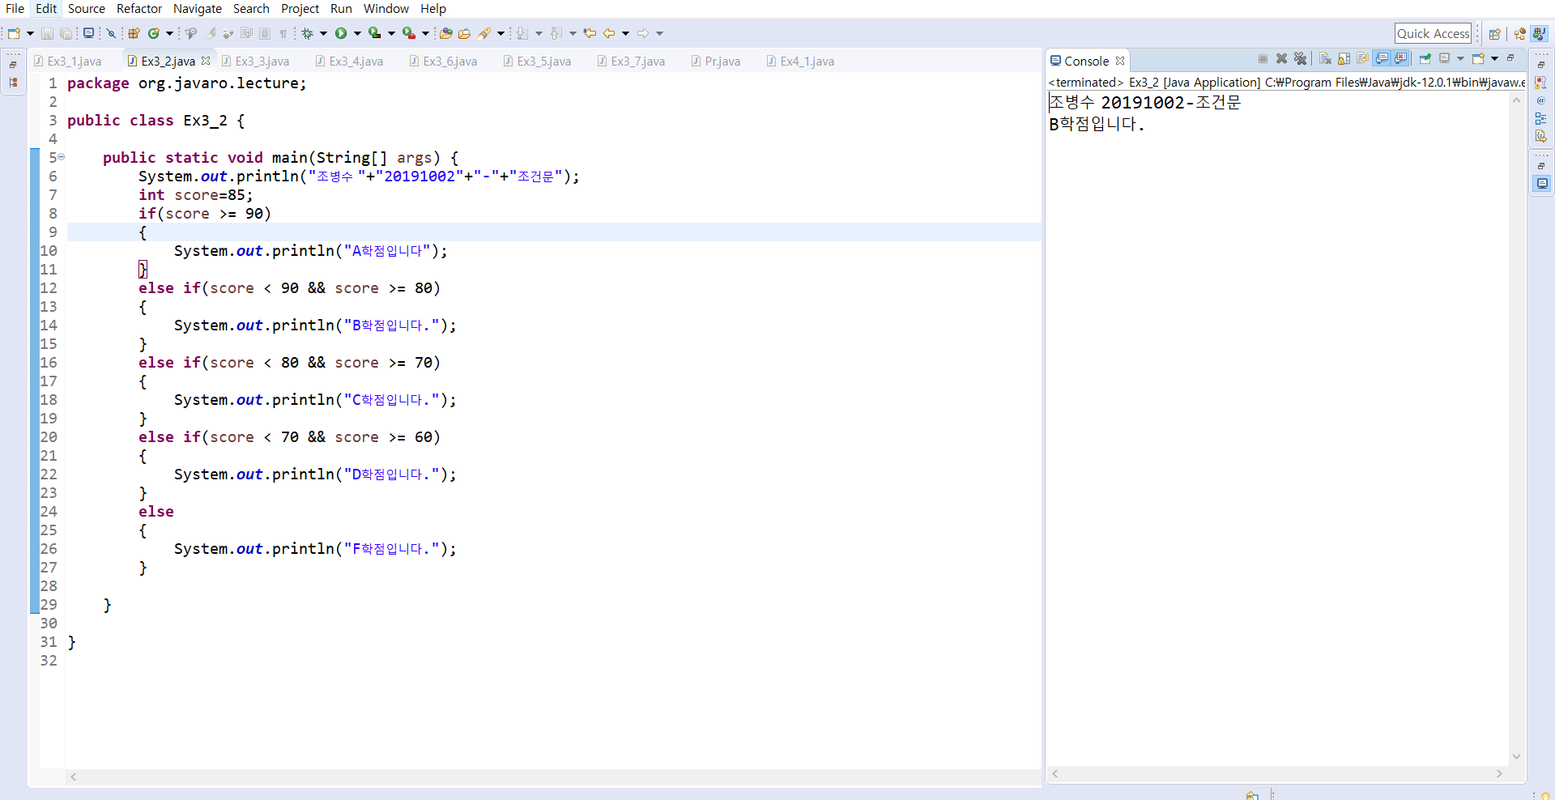Click the Save All icon
1555x800 pixels.
66,33
